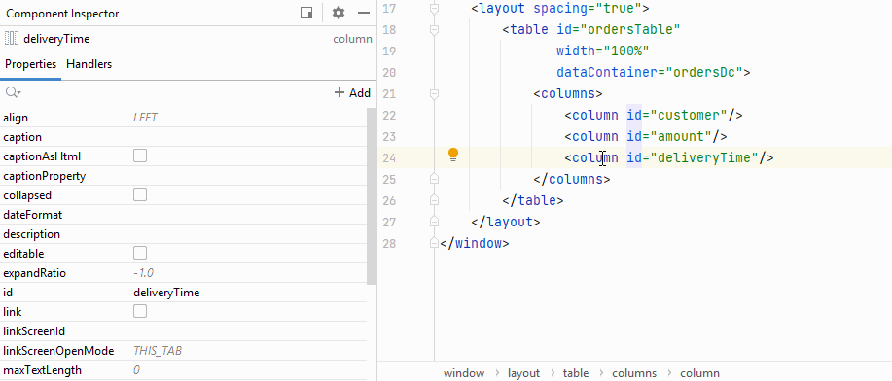Click the closing </window> tag
892x381 pixels.
[475, 243]
